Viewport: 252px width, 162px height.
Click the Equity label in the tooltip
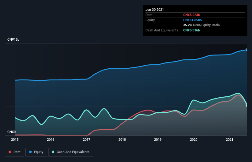coord(150,20)
